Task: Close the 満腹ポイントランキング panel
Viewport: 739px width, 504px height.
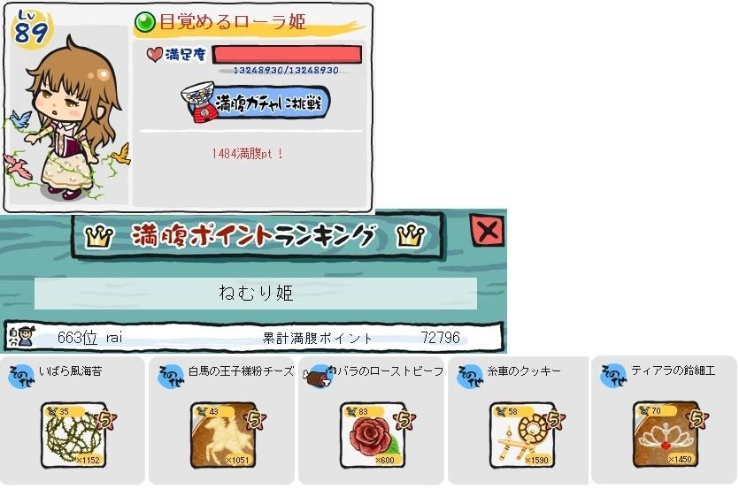Action: click(x=487, y=230)
